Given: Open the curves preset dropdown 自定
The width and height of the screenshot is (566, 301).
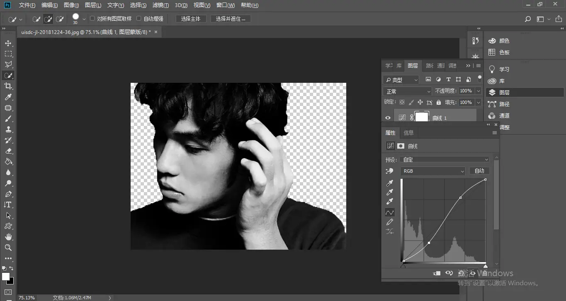Looking at the screenshot, I should (445, 159).
